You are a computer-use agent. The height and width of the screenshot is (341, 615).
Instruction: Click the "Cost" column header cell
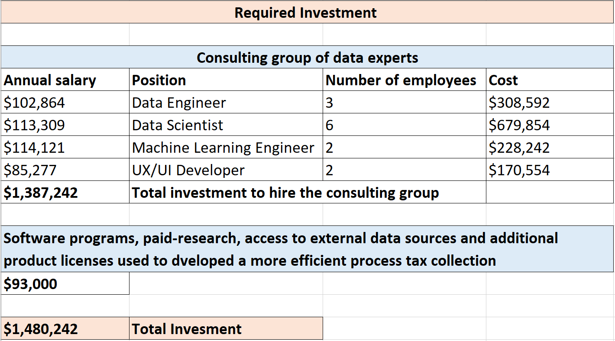[x=503, y=80]
